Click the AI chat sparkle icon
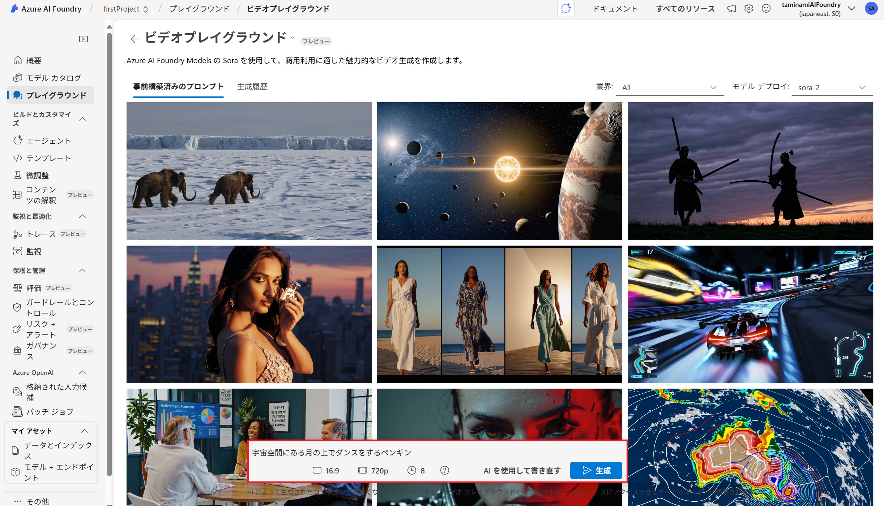The image size is (884, 506). [x=566, y=9]
